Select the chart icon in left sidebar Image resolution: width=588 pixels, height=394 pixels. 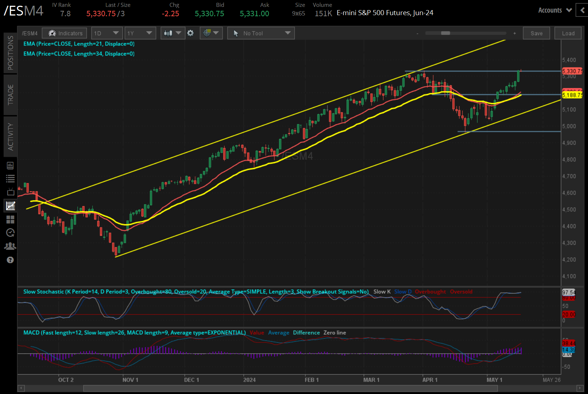coord(10,205)
